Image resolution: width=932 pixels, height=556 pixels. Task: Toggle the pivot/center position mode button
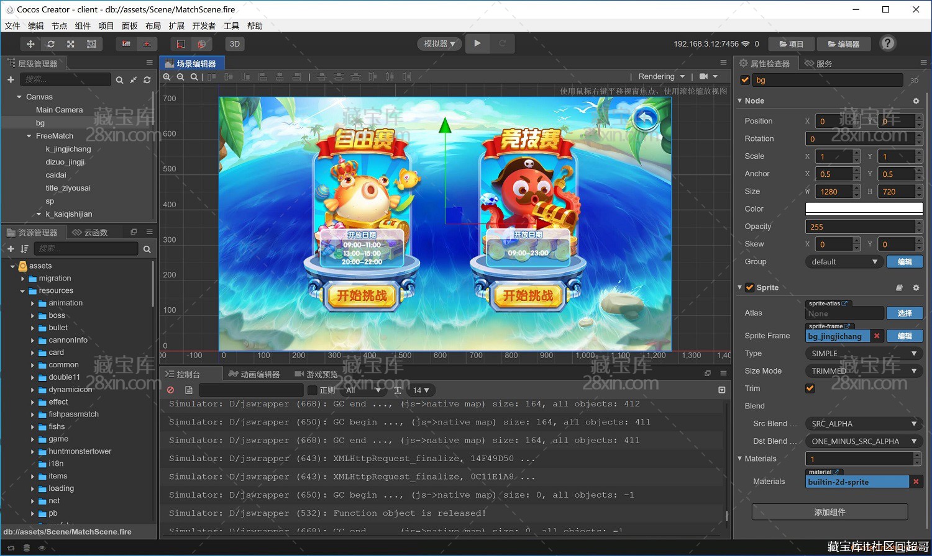(126, 44)
